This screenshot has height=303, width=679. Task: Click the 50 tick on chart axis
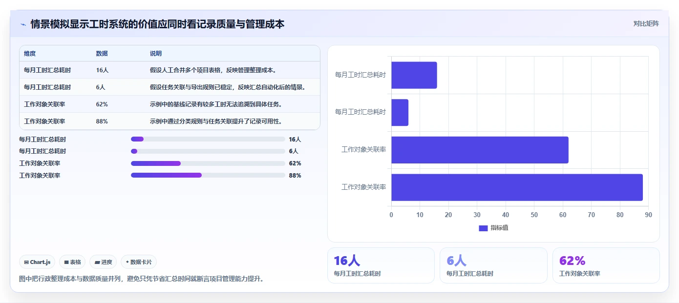534,215
